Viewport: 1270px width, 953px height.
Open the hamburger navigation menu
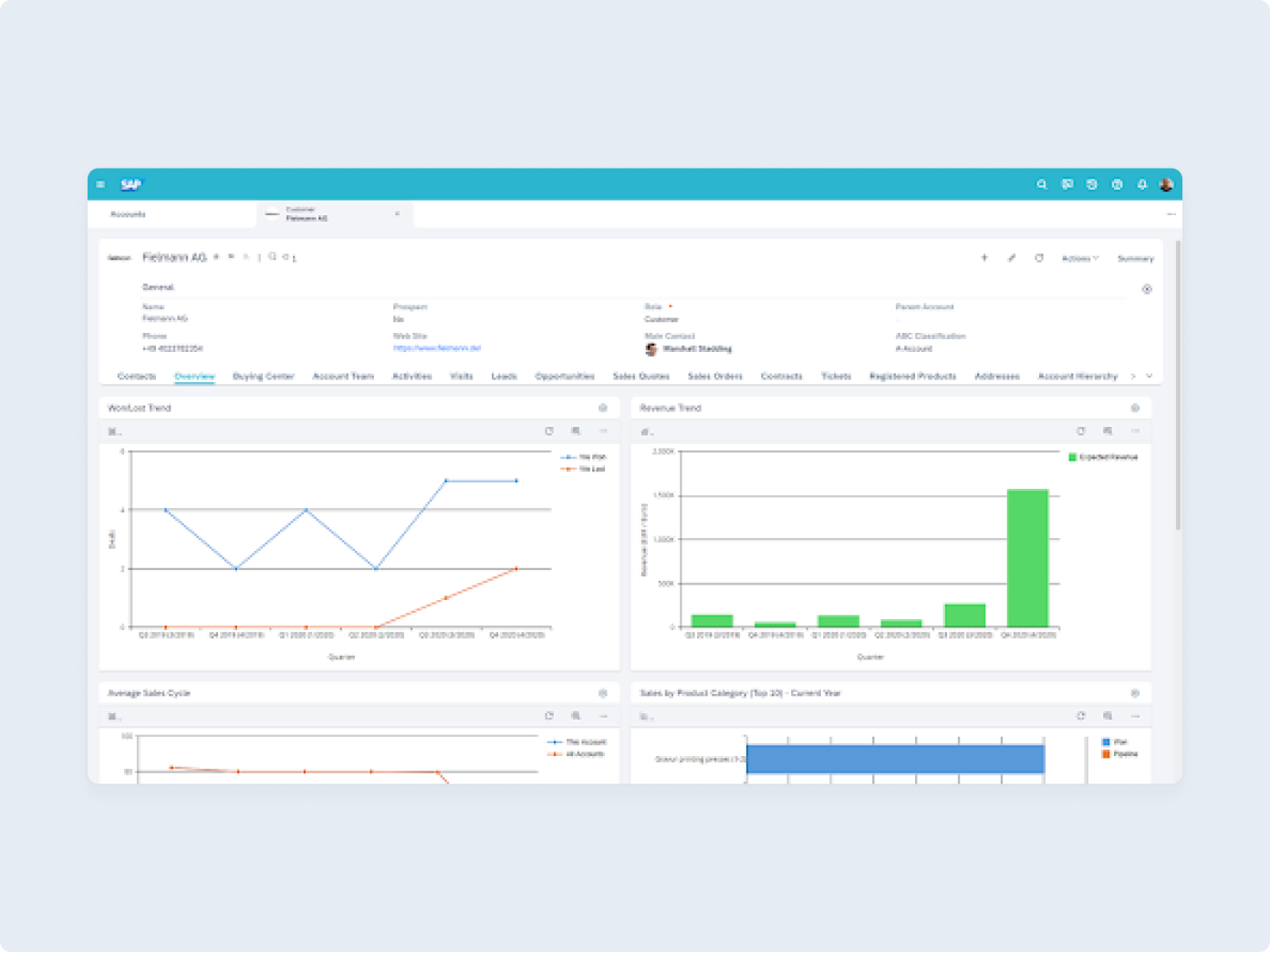tap(100, 184)
